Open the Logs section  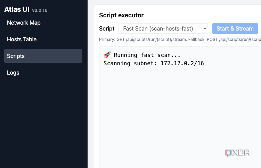(x=13, y=73)
